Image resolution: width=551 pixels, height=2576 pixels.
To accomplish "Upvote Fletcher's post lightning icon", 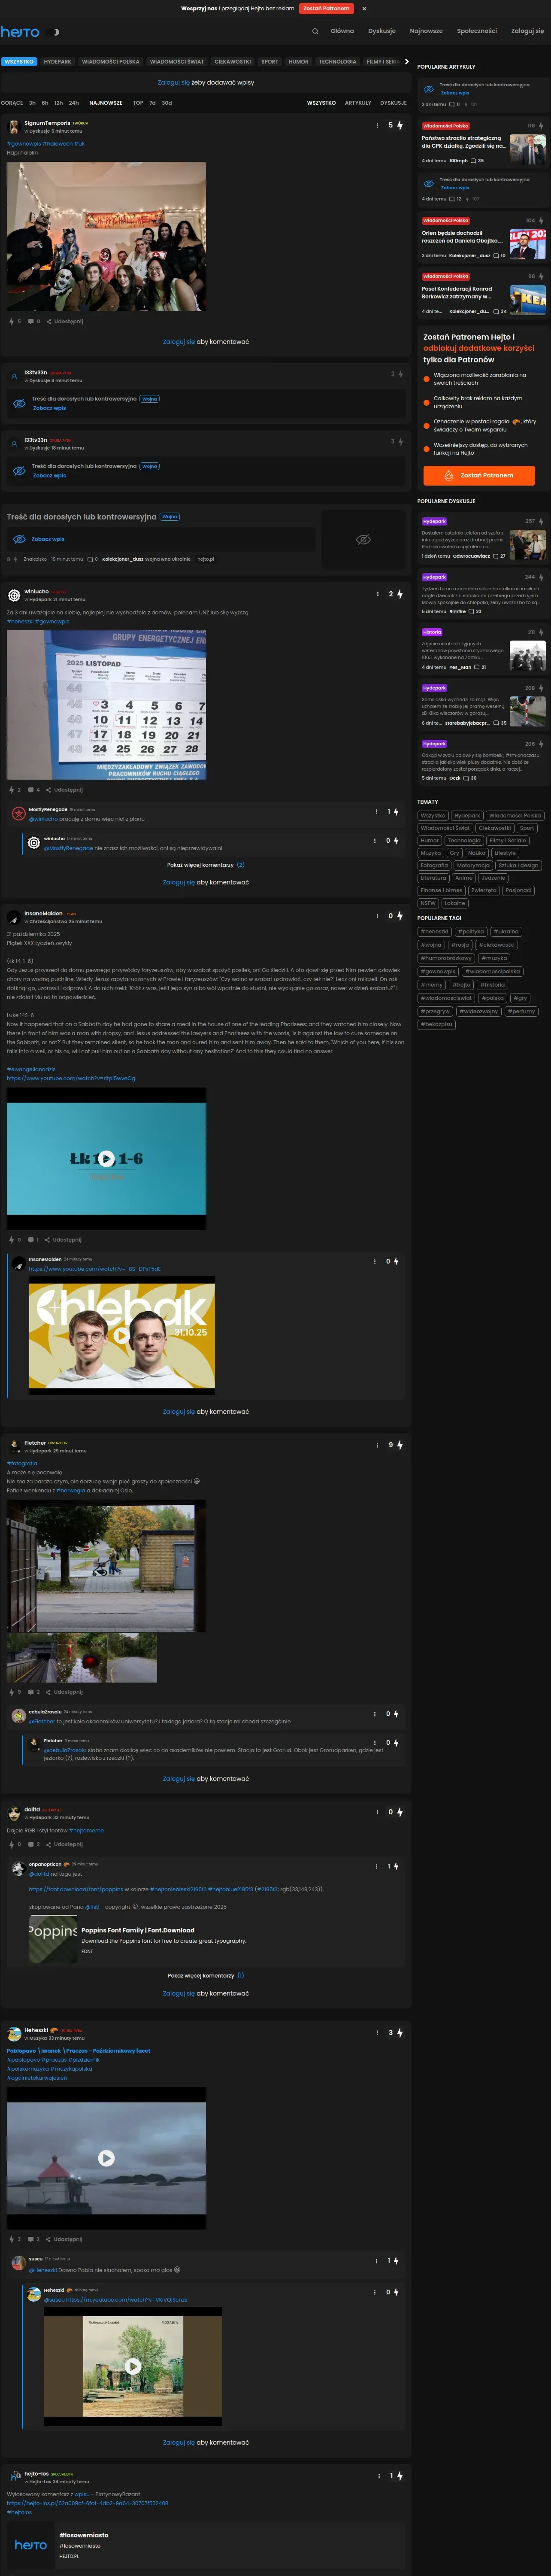I will [x=399, y=1445].
